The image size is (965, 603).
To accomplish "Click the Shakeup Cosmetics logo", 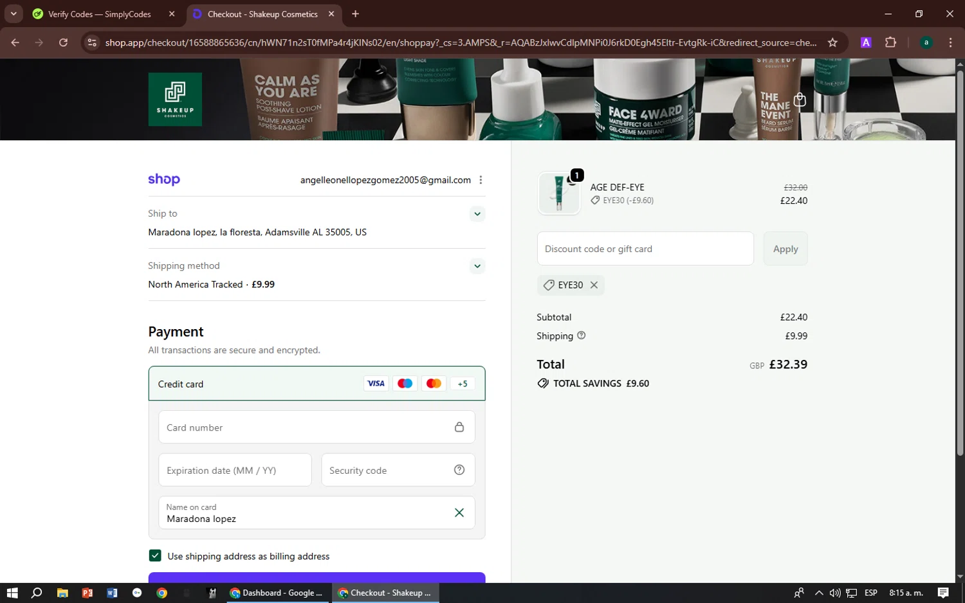I will [175, 99].
